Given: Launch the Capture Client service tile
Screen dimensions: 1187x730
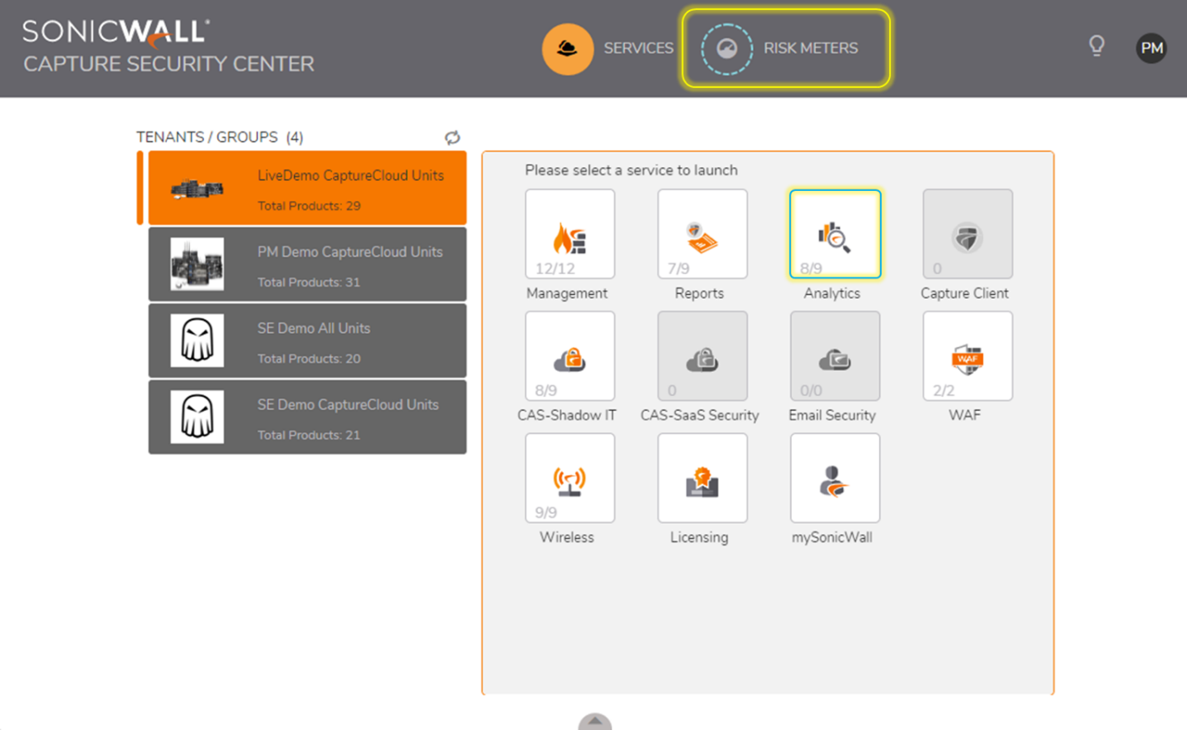Looking at the screenshot, I should [968, 234].
